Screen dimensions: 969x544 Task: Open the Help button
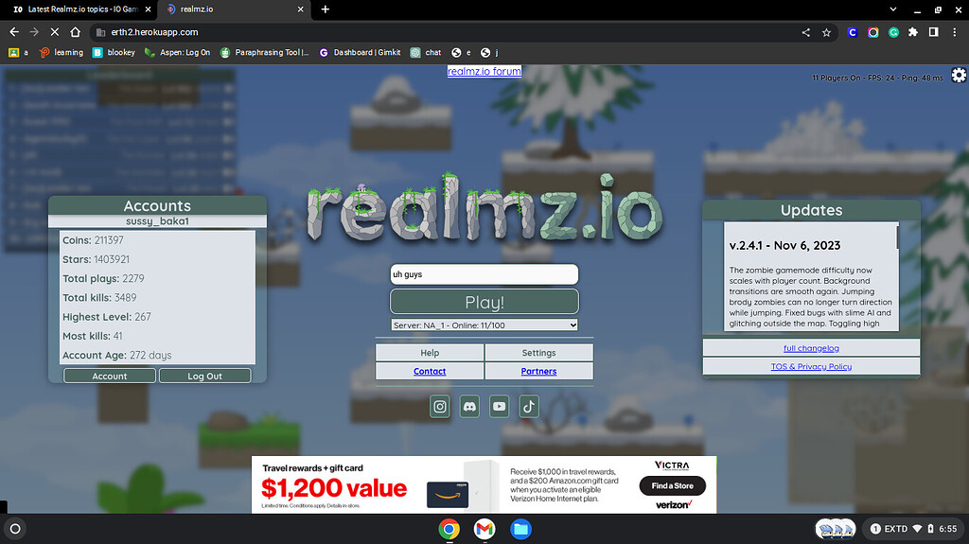pyautogui.click(x=430, y=352)
